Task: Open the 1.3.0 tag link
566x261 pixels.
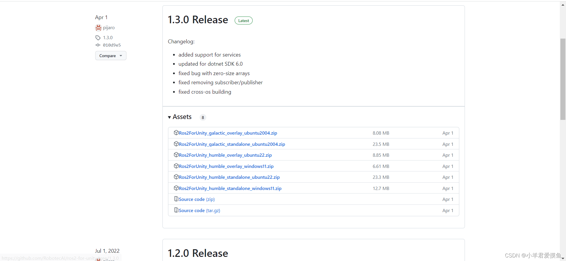Action: pos(108,38)
